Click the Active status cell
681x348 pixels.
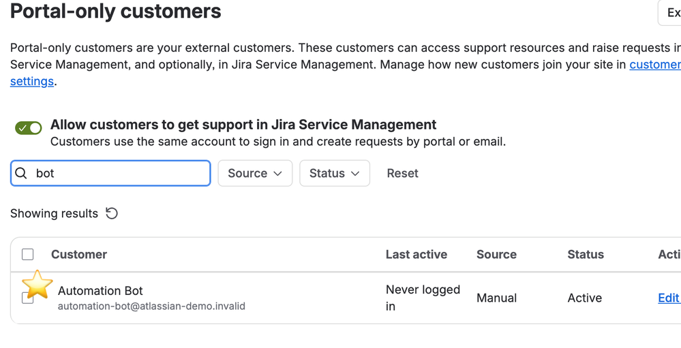585,298
